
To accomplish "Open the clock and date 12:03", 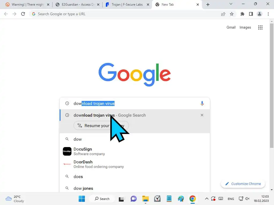I will [261, 199].
